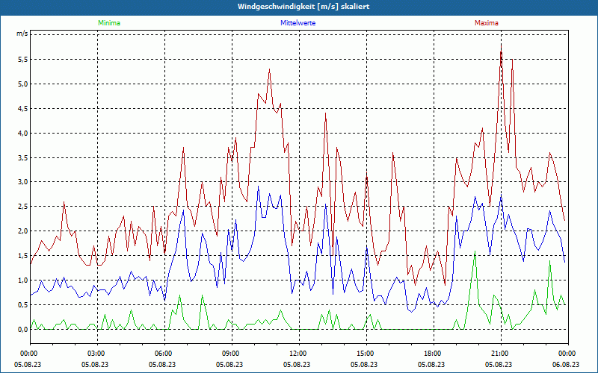Viewport: 598px width, 373px height.
Task: Click the '09:00' time label
Action: tap(232, 354)
